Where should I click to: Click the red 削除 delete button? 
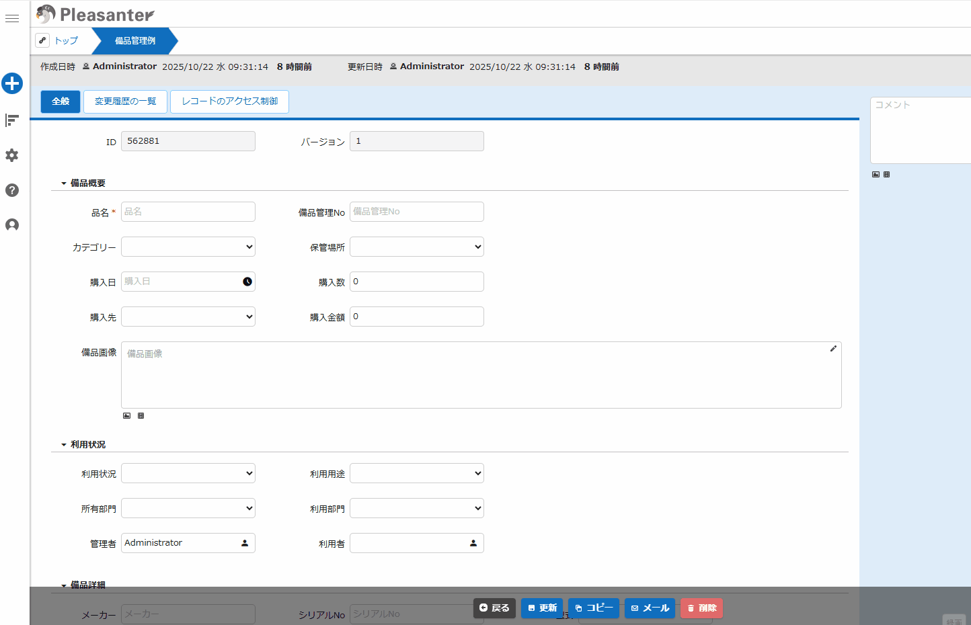pyautogui.click(x=701, y=608)
